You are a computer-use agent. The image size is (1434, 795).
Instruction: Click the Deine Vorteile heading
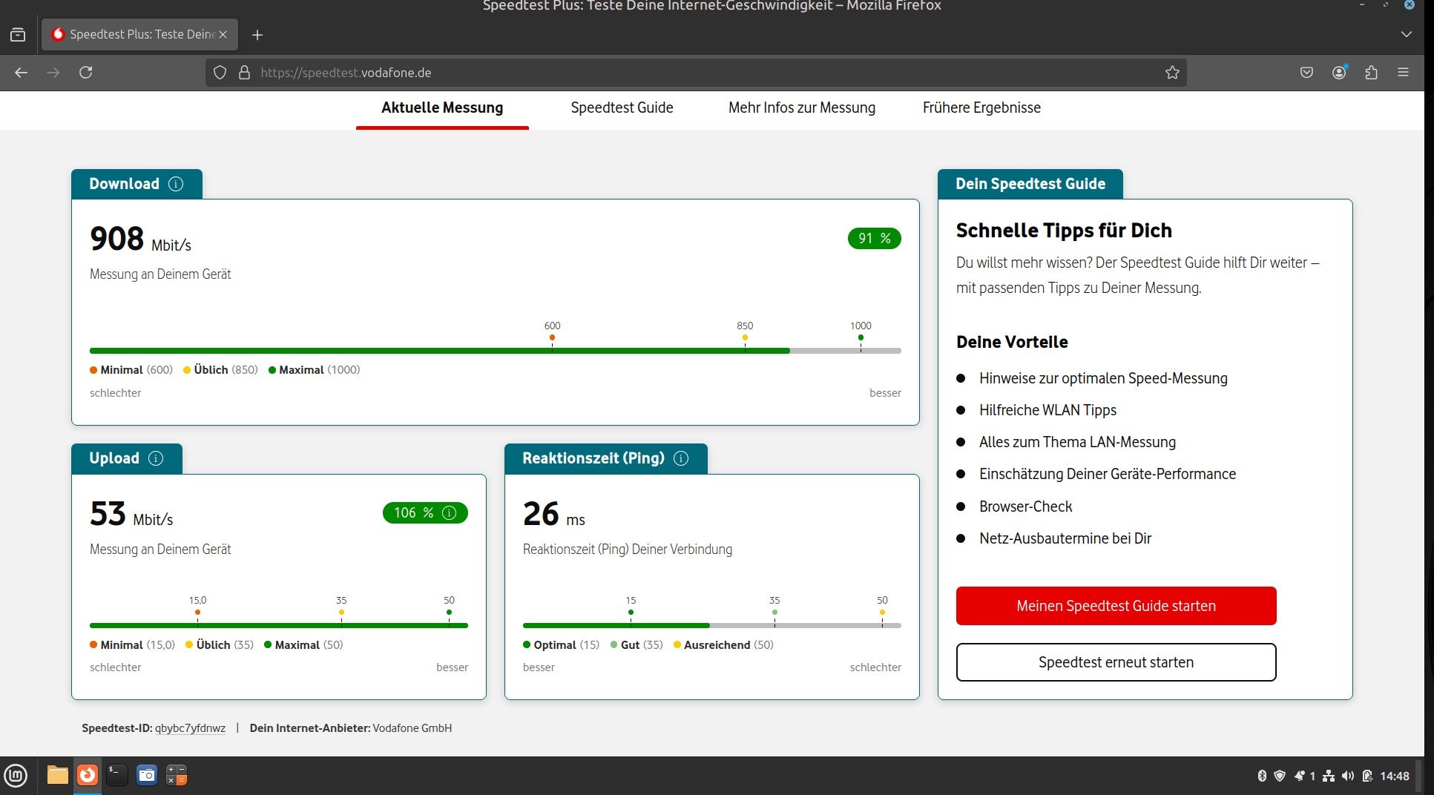point(1012,342)
